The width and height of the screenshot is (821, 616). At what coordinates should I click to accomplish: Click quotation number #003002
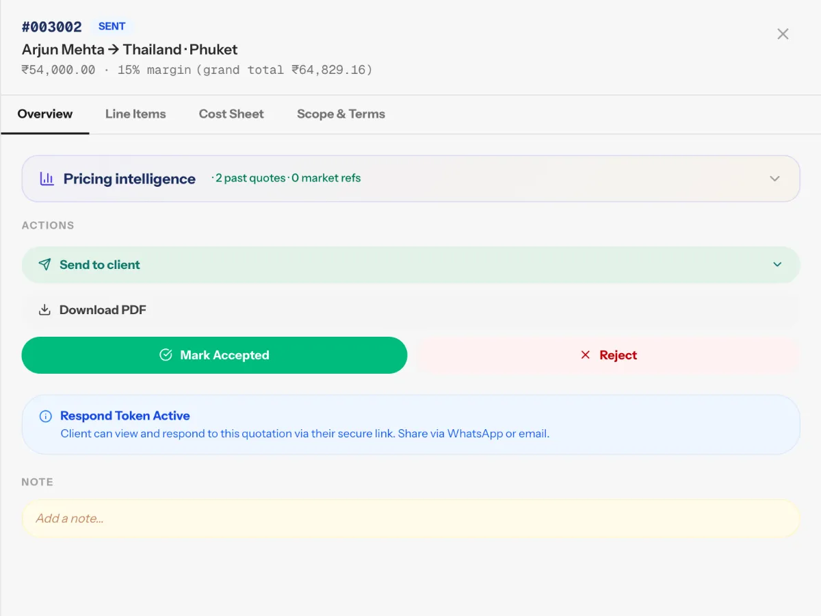tap(52, 27)
